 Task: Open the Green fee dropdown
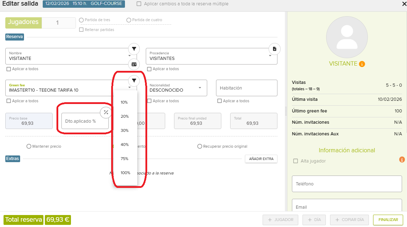tap(130, 88)
